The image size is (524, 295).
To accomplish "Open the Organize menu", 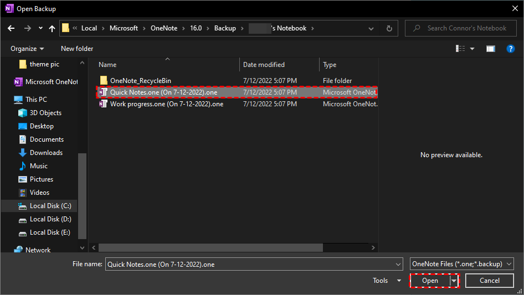I will click(x=27, y=49).
